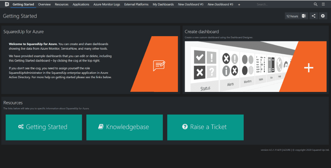Click the share dashboard icon

click(314, 16)
